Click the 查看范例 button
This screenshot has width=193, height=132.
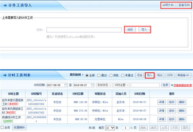[x=184, y=5]
